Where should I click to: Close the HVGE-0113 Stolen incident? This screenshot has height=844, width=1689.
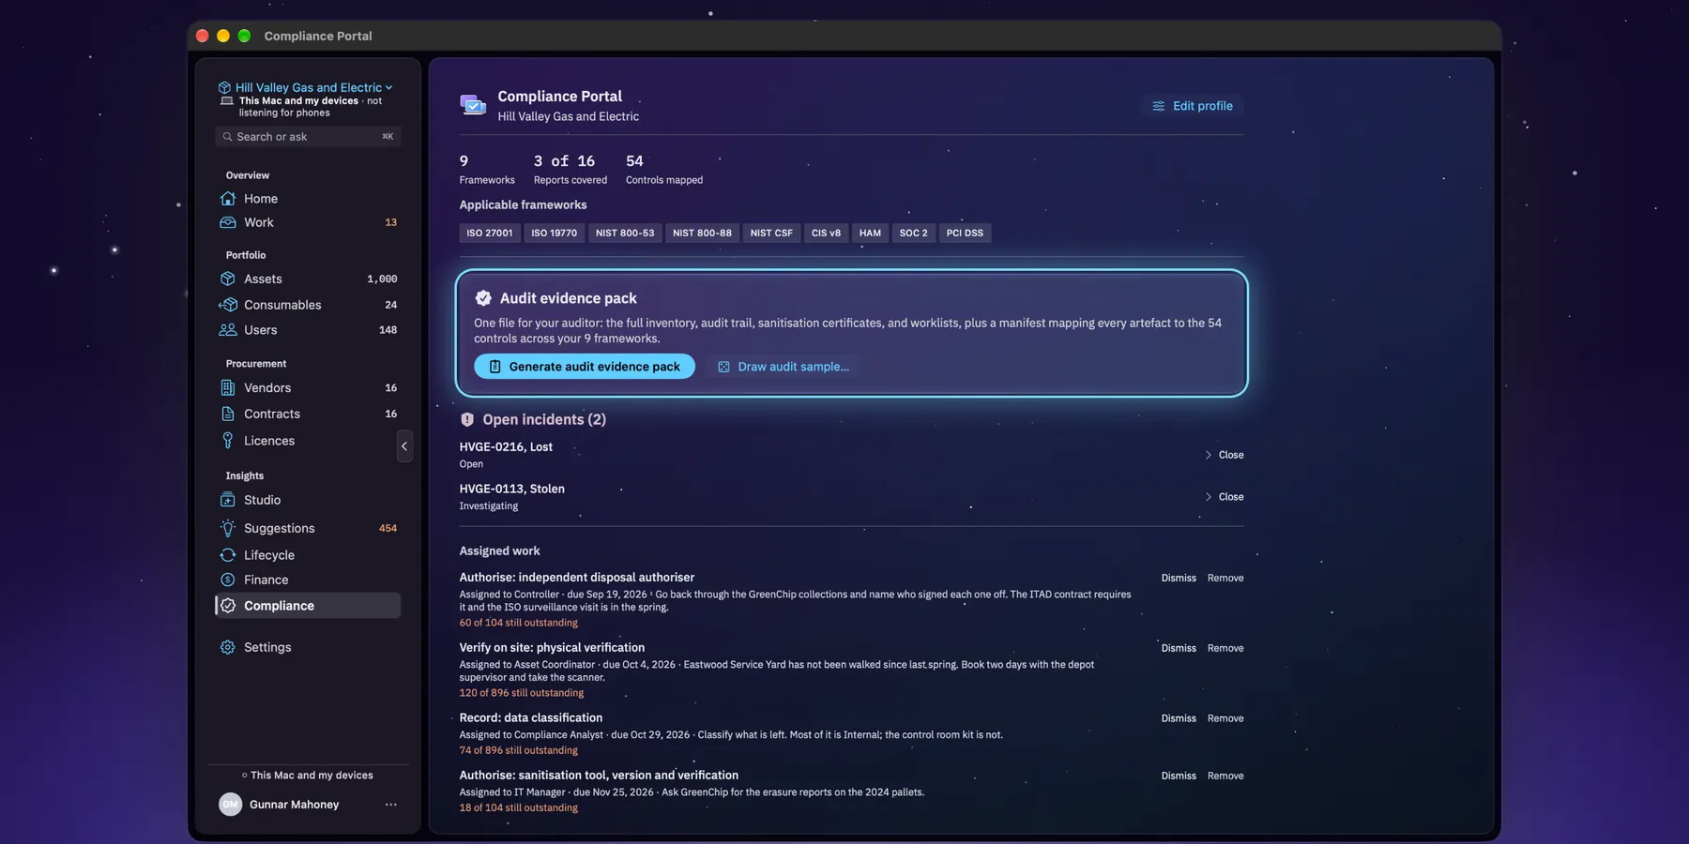tap(1231, 497)
